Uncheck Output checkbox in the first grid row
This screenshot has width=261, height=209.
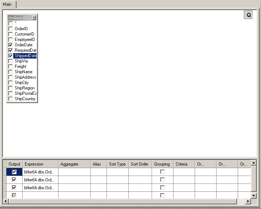14,172
